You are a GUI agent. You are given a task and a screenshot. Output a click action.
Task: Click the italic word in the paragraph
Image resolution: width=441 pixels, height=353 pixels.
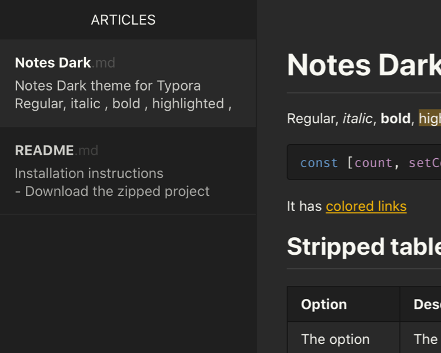[357, 119]
